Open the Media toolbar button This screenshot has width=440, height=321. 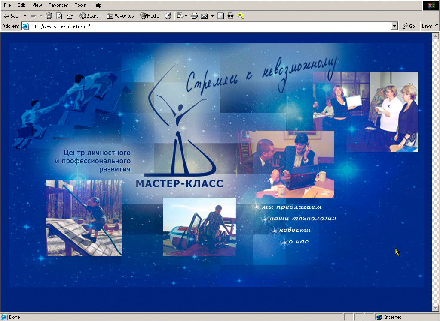click(x=150, y=16)
